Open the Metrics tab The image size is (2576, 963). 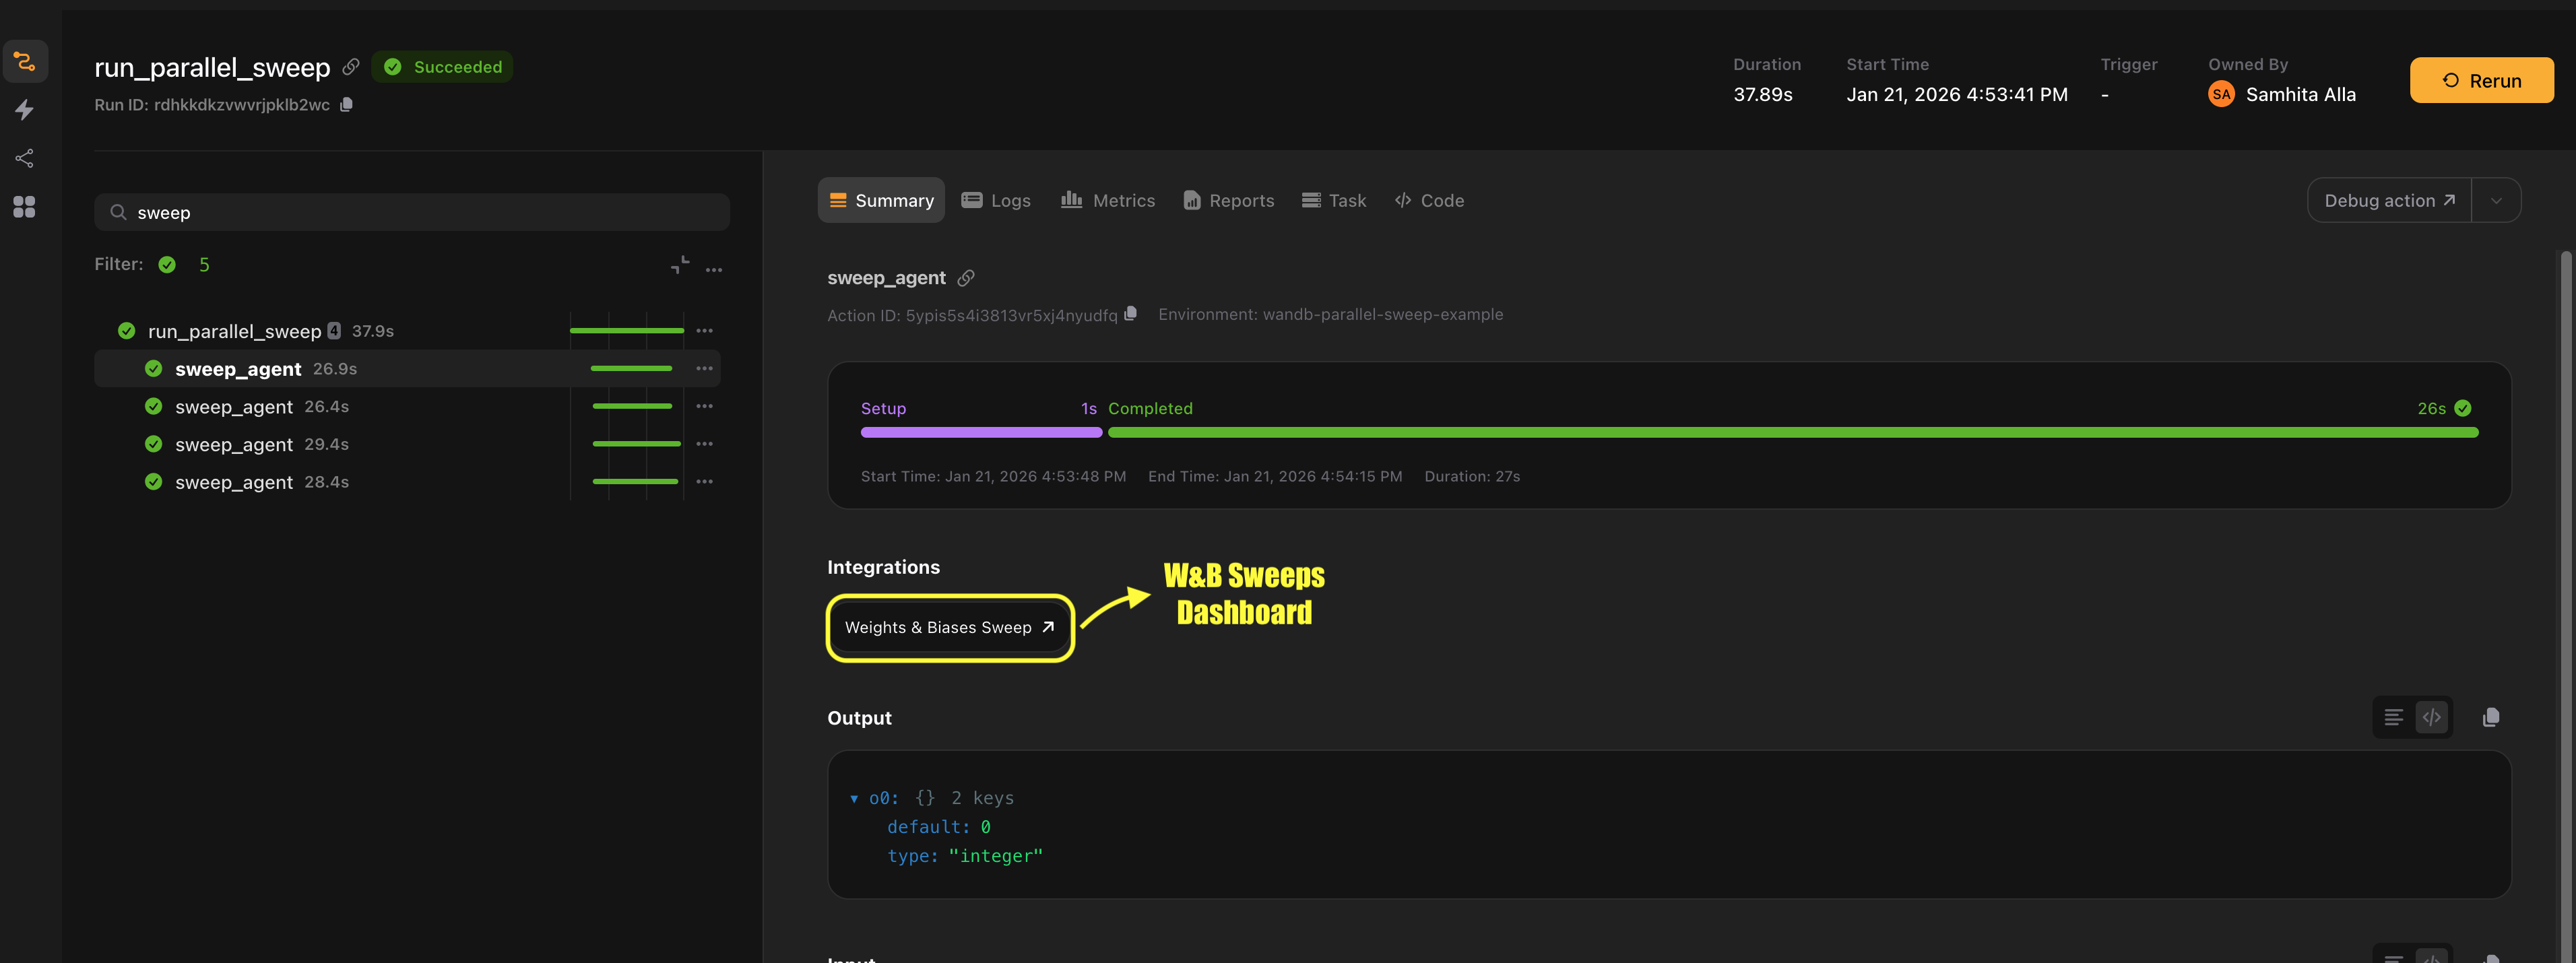(1108, 201)
